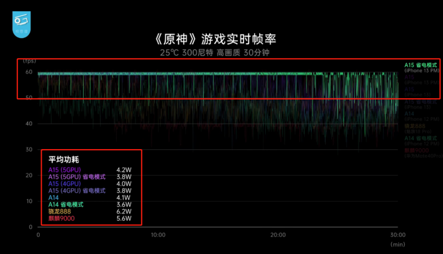Click the 30 tick label on the y-axis
This screenshot has width=443, height=254.
[29, 150]
